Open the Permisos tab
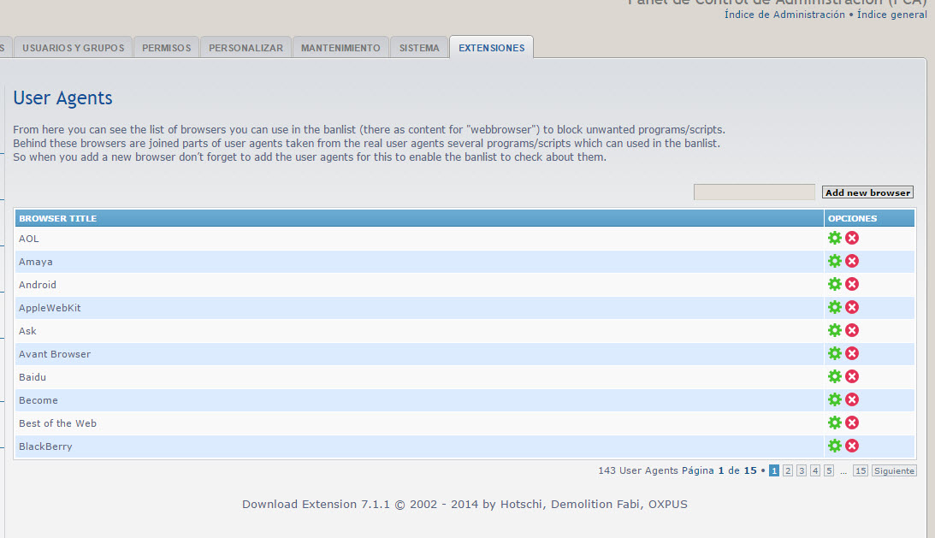Screen dimensions: 935x538 click(x=167, y=48)
